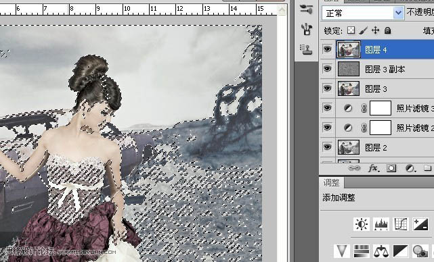434x262 pixels.
Task: Click the 照片滤镜 2 adjustment icon
Action: (348, 128)
